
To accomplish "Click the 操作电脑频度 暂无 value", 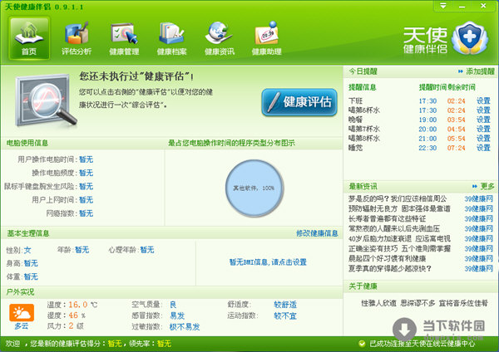I will tap(86, 173).
